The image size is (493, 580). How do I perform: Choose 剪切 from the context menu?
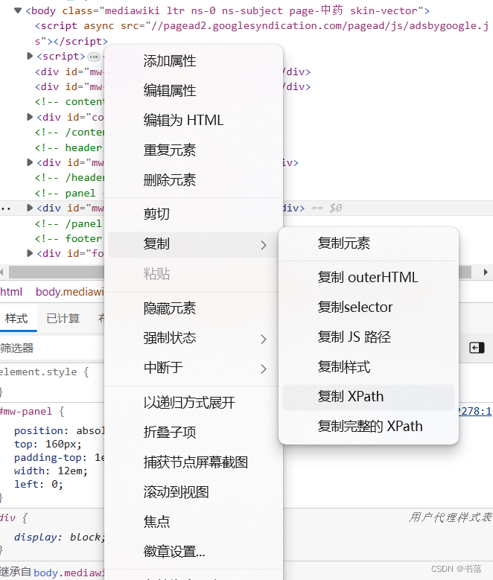click(194, 214)
